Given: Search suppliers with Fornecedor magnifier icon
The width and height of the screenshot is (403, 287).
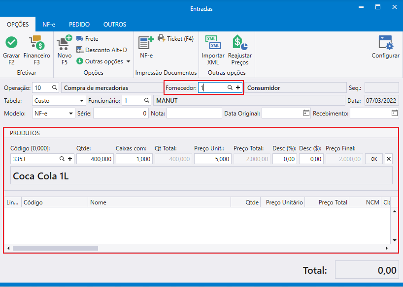Looking at the screenshot, I should tap(230, 87).
